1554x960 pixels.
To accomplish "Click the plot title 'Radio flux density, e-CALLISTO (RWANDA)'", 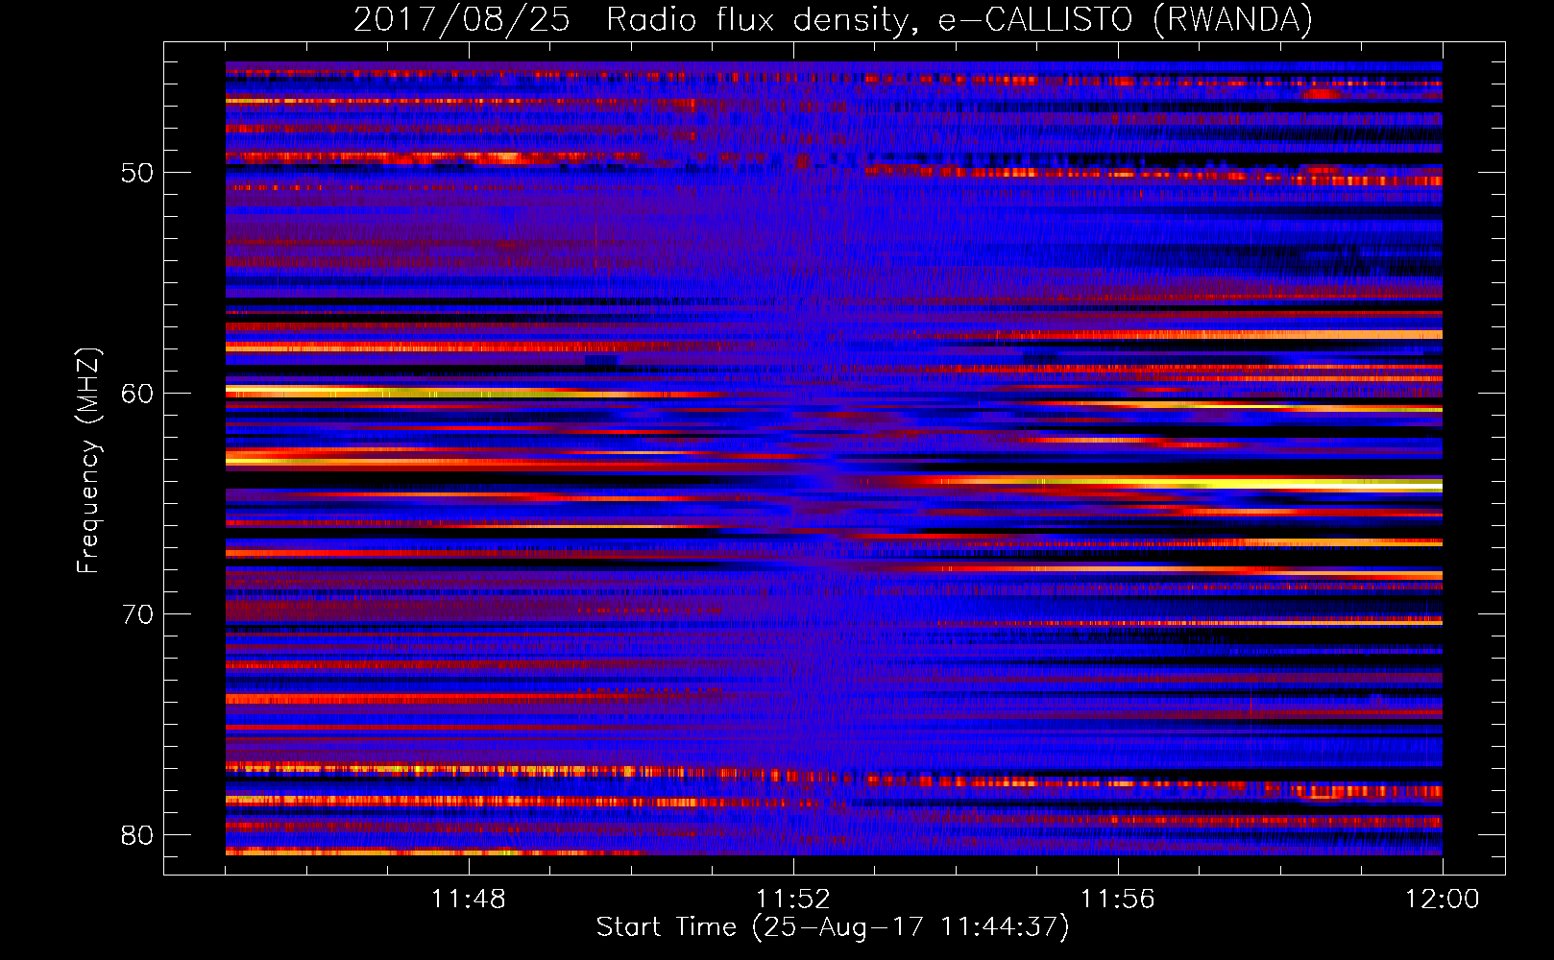I will tap(959, 19).
